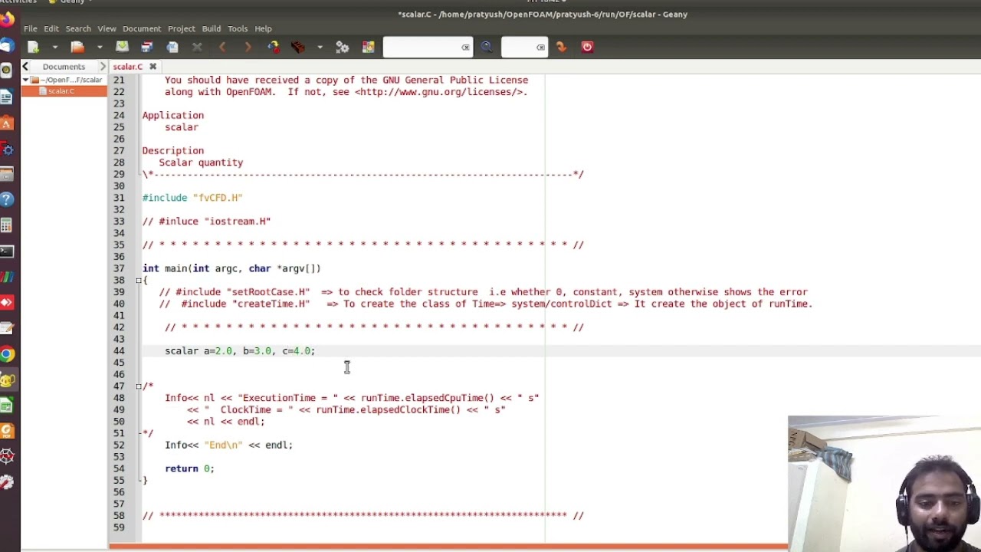
Task: Compile the current file icon
Action: click(x=273, y=47)
